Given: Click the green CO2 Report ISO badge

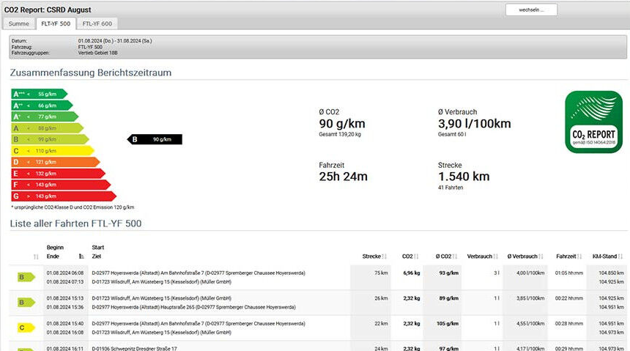Looking at the screenshot, I should pyautogui.click(x=593, y=122).
